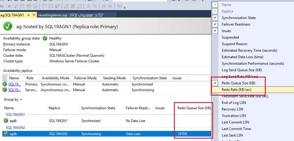Enable the Last Commit Time column

click(236, 129)
